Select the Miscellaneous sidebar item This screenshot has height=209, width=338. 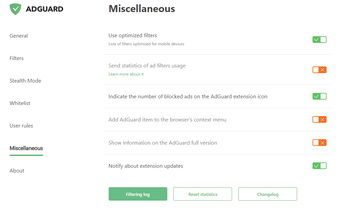(x=26, y=148)
